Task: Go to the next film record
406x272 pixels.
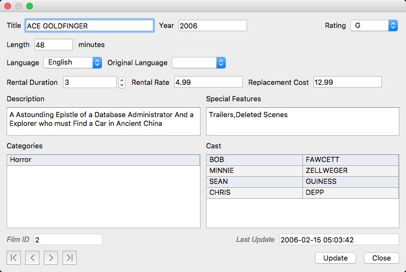Action: coord(51,258)
